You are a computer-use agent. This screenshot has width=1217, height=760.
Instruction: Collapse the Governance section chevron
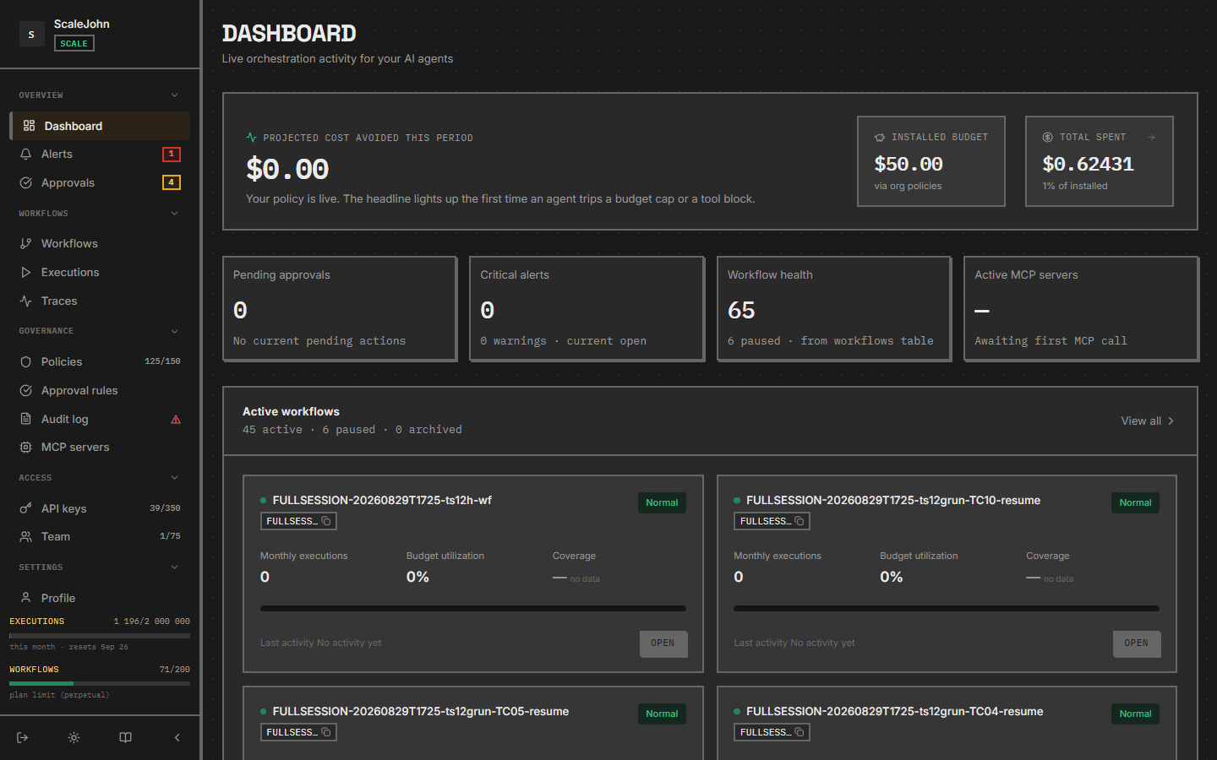175,331
